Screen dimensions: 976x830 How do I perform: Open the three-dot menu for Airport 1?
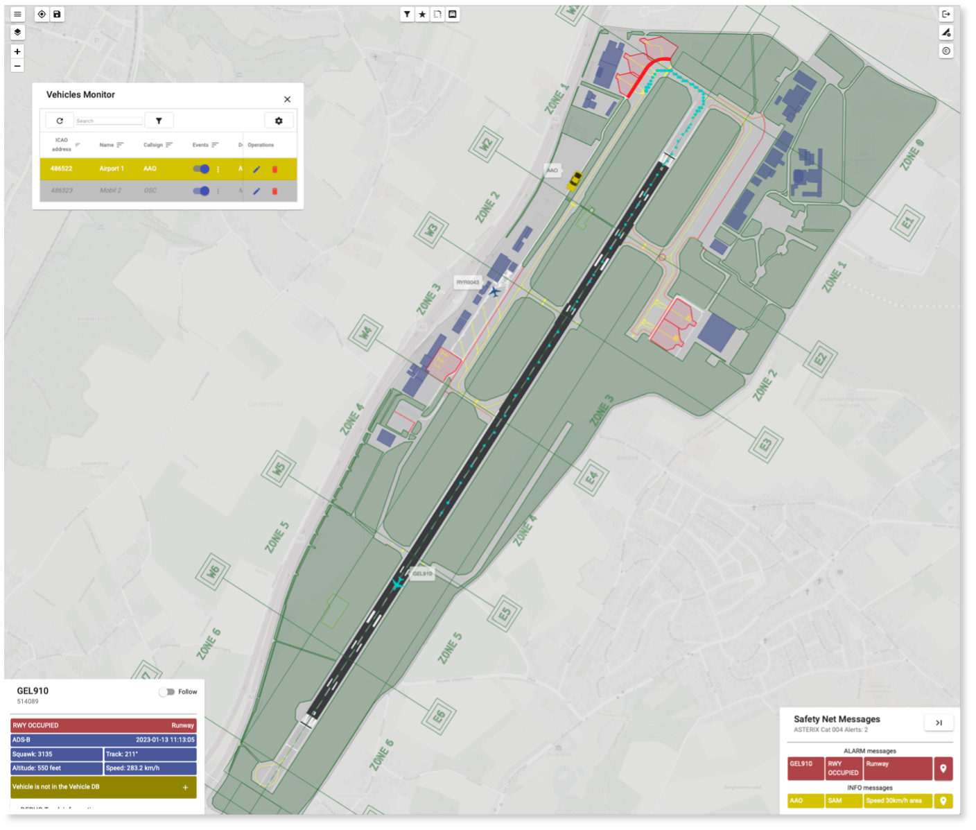pos(218,169)
